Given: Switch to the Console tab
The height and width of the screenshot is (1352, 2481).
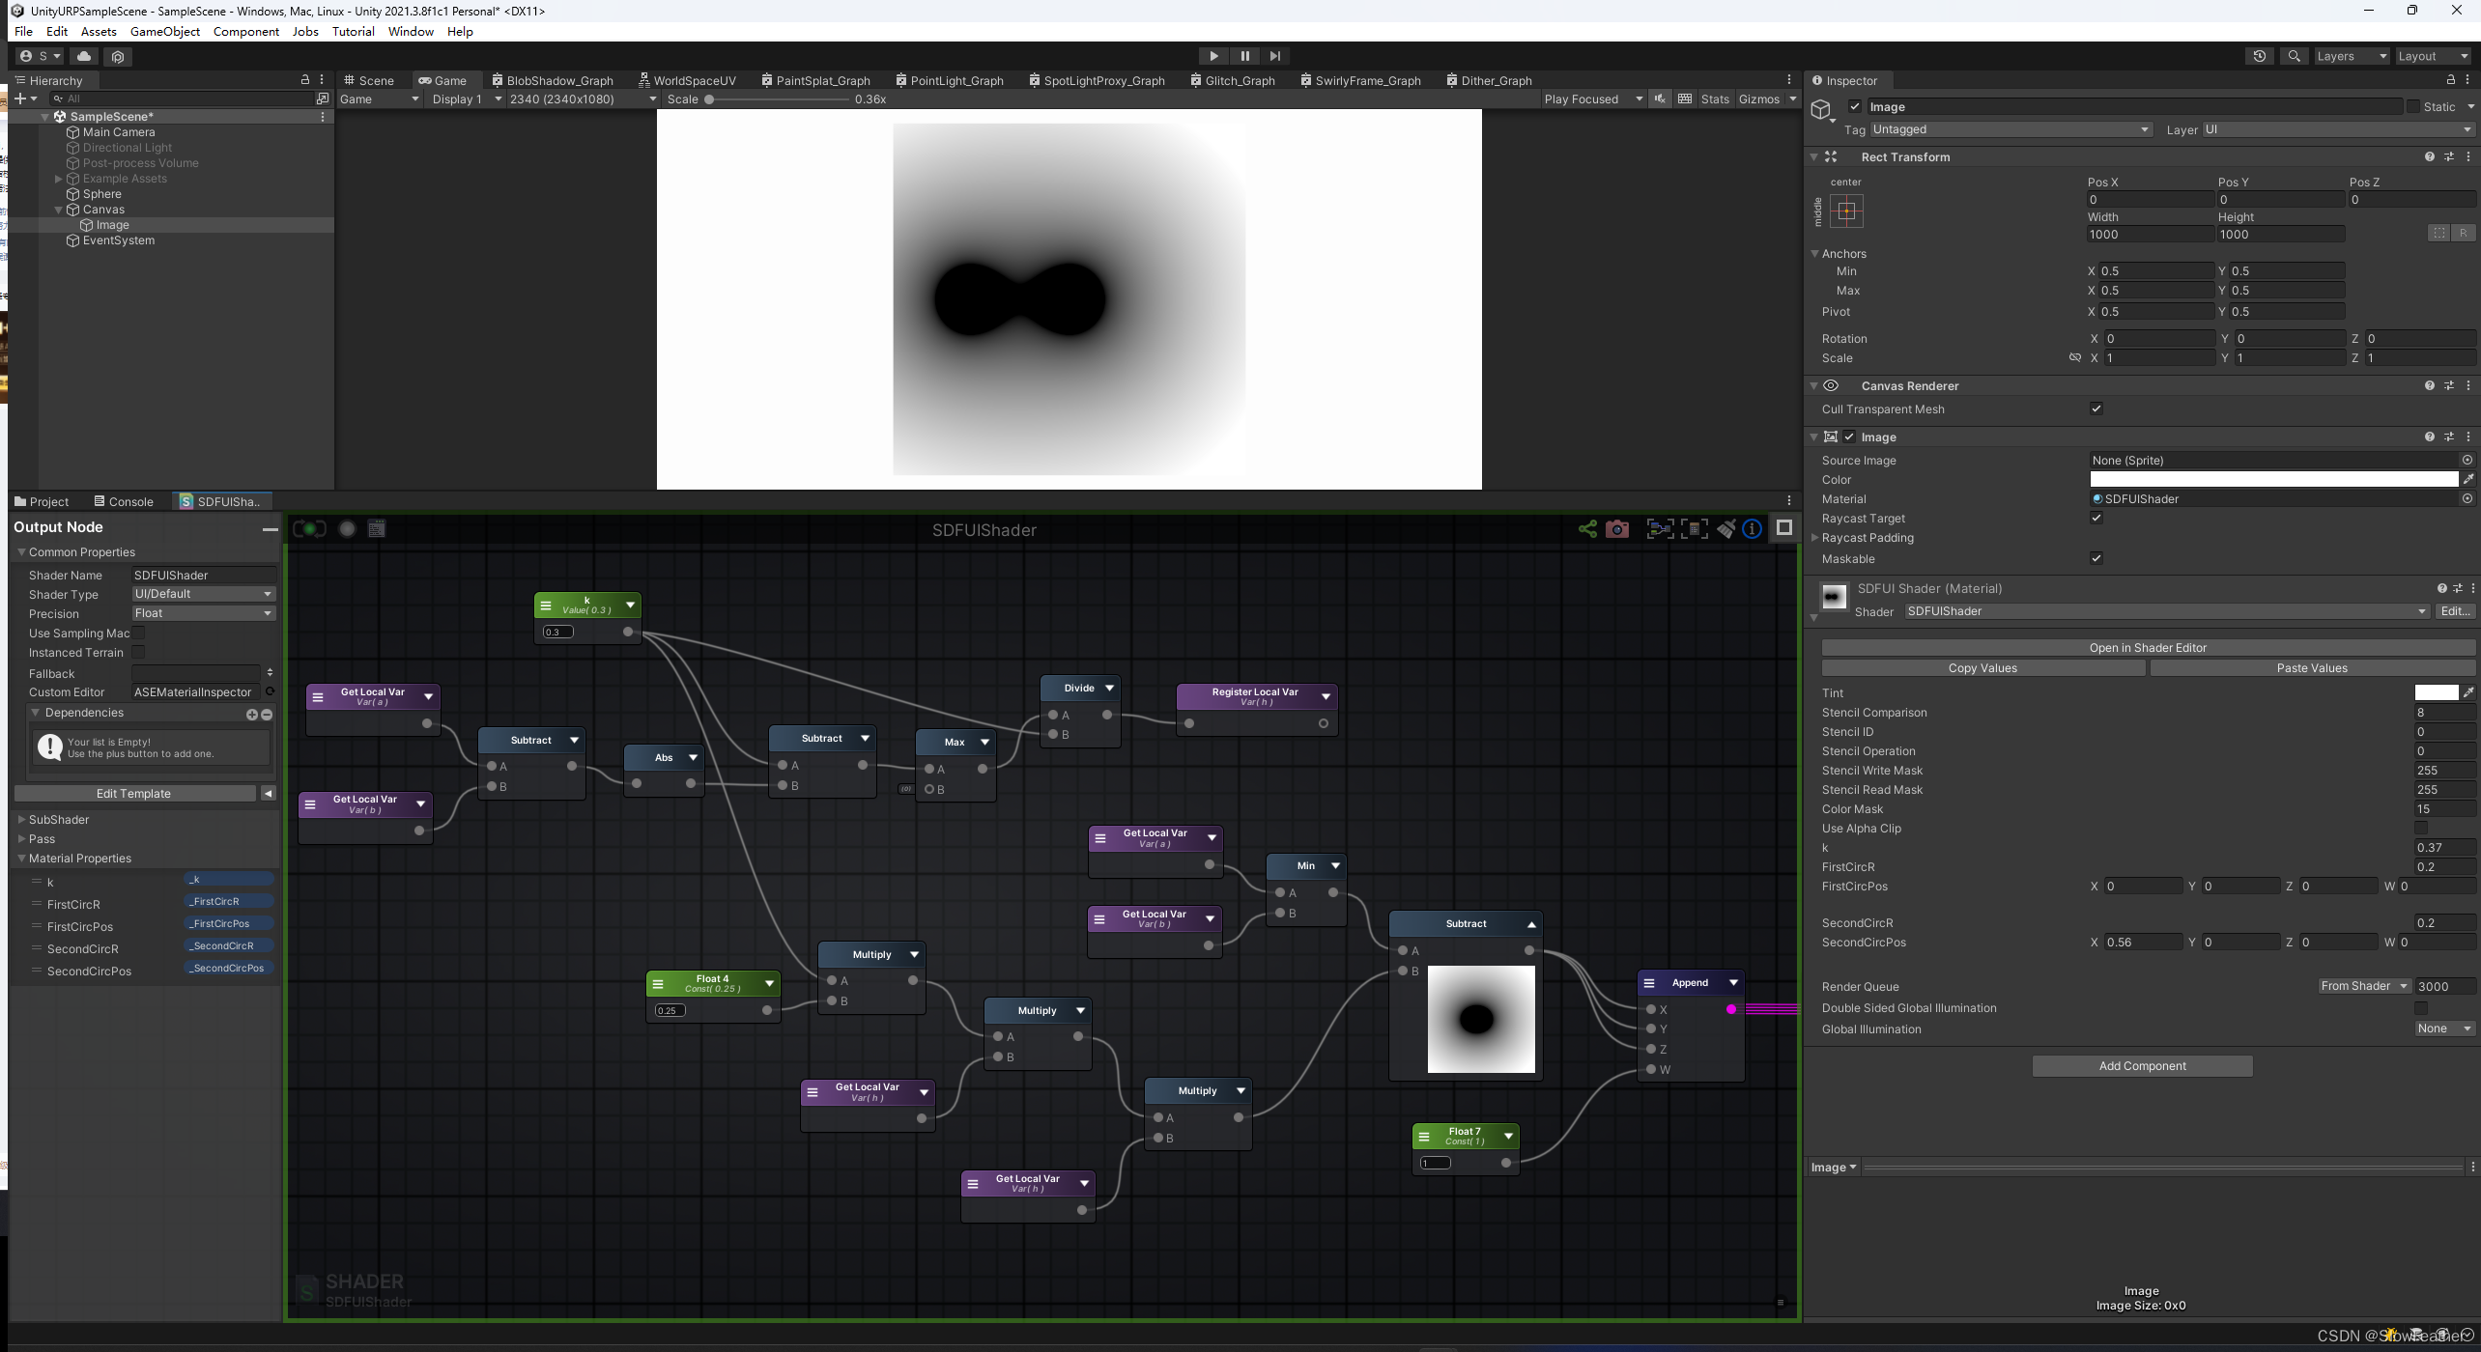Looking at the screenshot, I should click(129, 501).
